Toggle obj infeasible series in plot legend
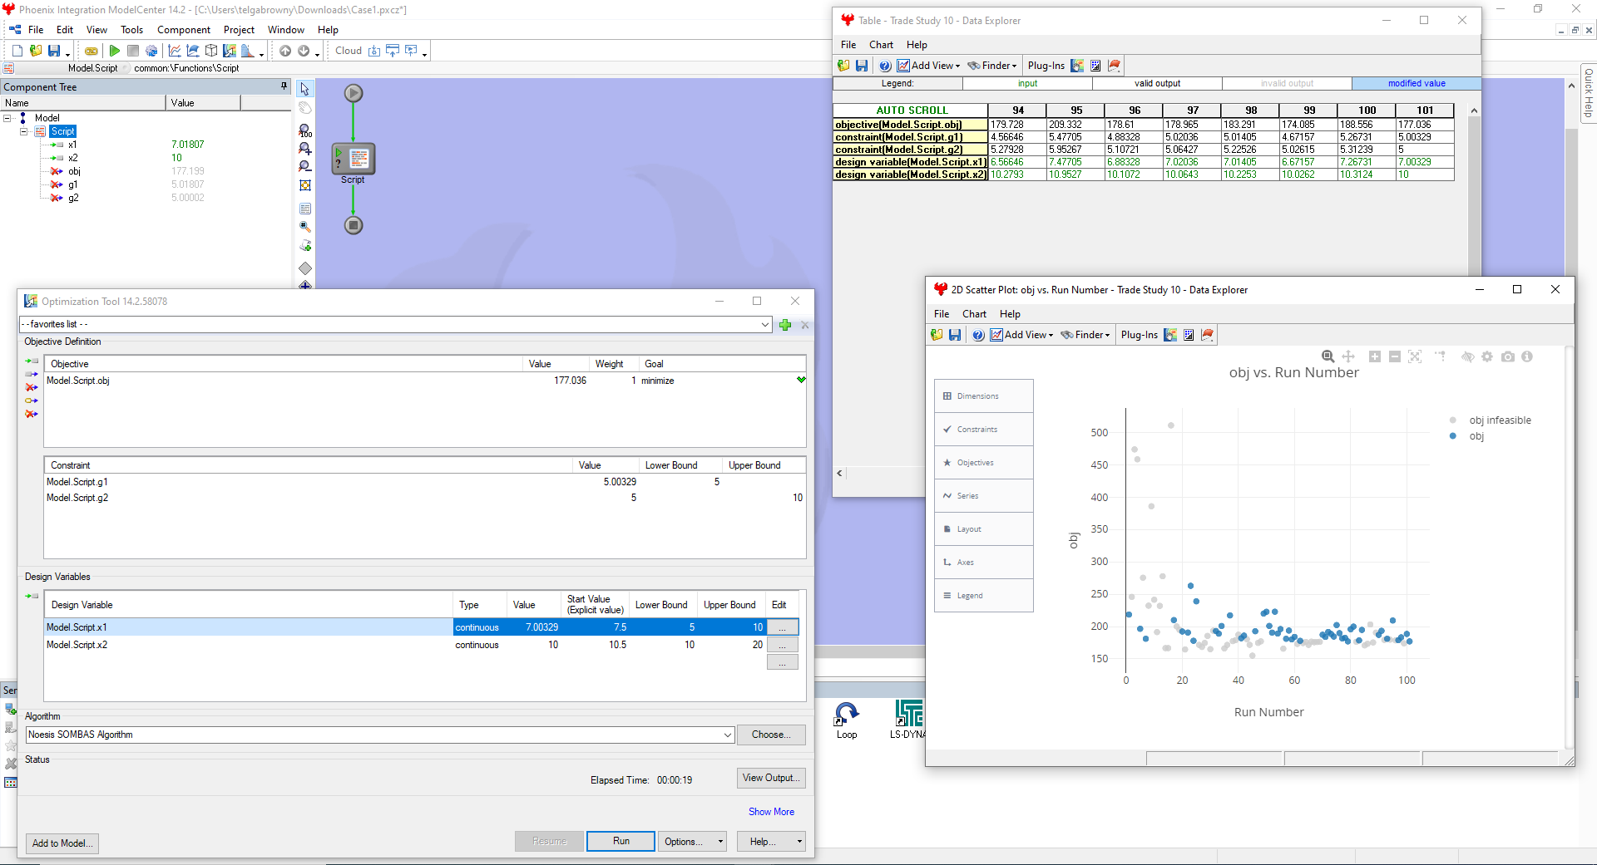This screenshot has height=865, width=1597. click(1491, 420)
